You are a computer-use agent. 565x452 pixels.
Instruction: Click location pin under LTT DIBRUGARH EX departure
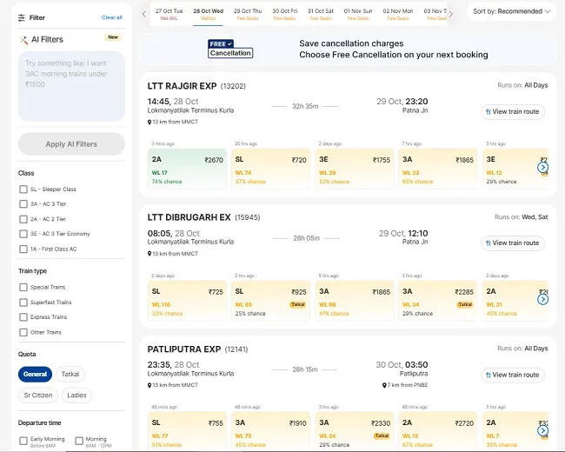coord(150,254)
